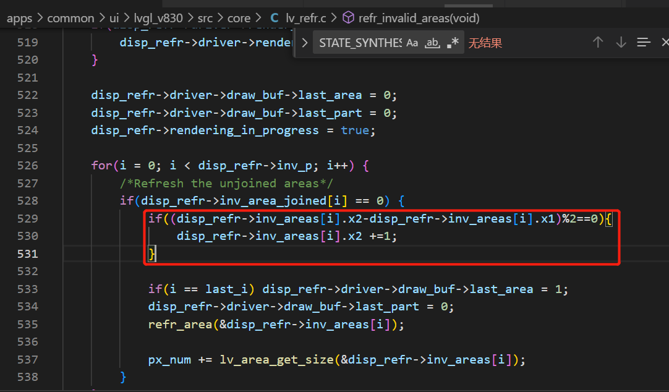Screen dimensions: 669x392
Task: Open the src breadcrumb segment
Action: point(205,18)
